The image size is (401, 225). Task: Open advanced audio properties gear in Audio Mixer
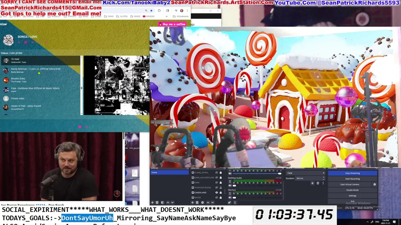pyautogui.click(x=230, y=202)
